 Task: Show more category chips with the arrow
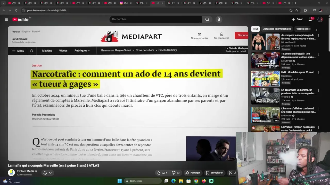pyautogui.click(x=316, y=30)
